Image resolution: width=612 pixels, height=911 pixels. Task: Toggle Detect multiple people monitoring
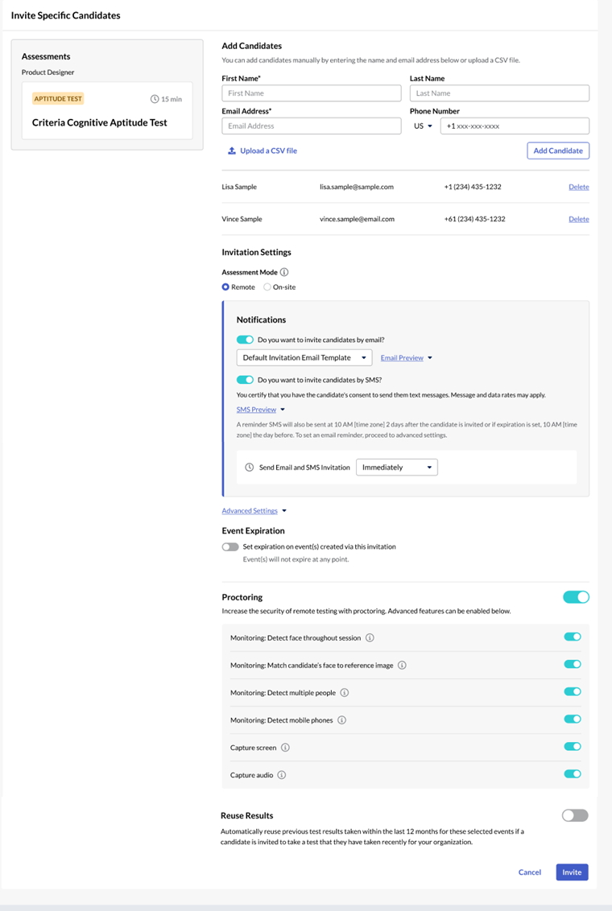tap(573, 691)
